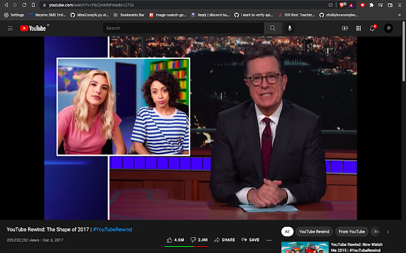This screenshot has width=406, height=253.
Task: Open the YouTube apps grid icon
Action: pyautogui.click(x=358, y=28)
